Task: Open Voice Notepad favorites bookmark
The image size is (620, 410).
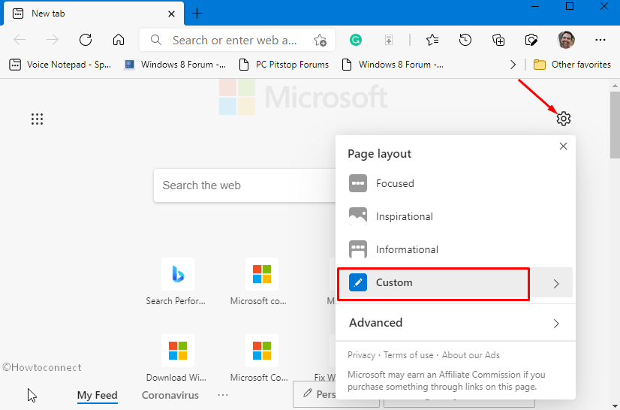Action: pos(60,65)
